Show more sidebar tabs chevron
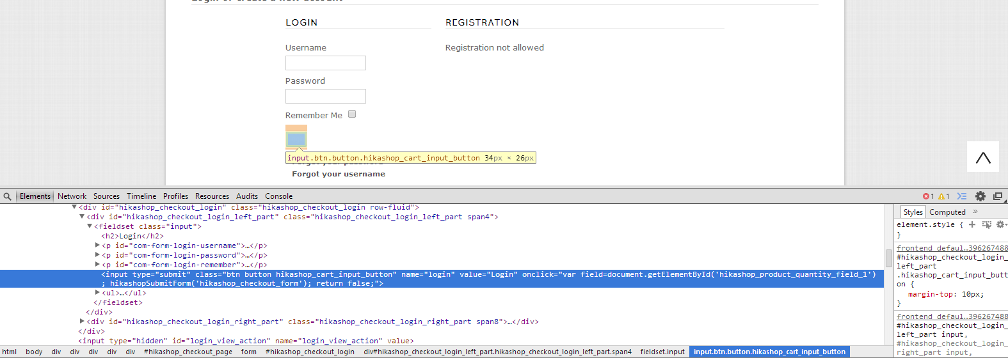 [975, 212]
